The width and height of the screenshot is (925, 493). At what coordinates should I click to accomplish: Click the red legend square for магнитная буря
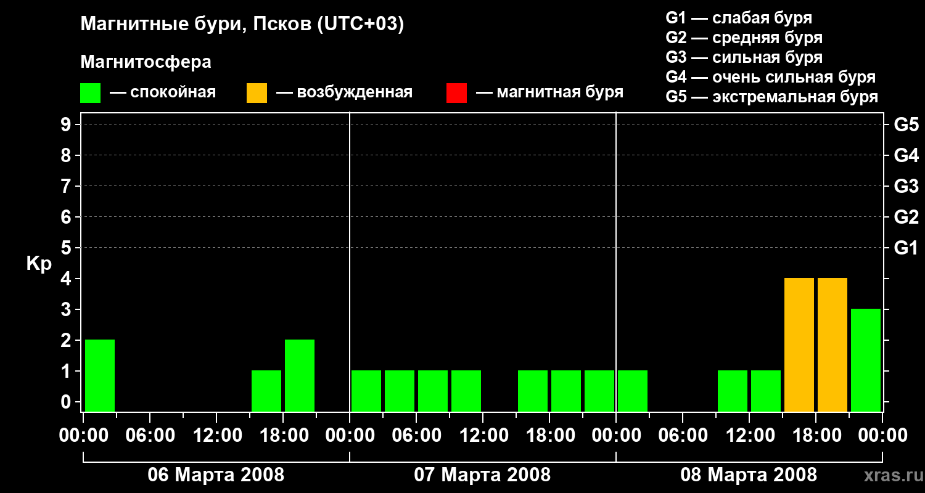coord(456,93)
